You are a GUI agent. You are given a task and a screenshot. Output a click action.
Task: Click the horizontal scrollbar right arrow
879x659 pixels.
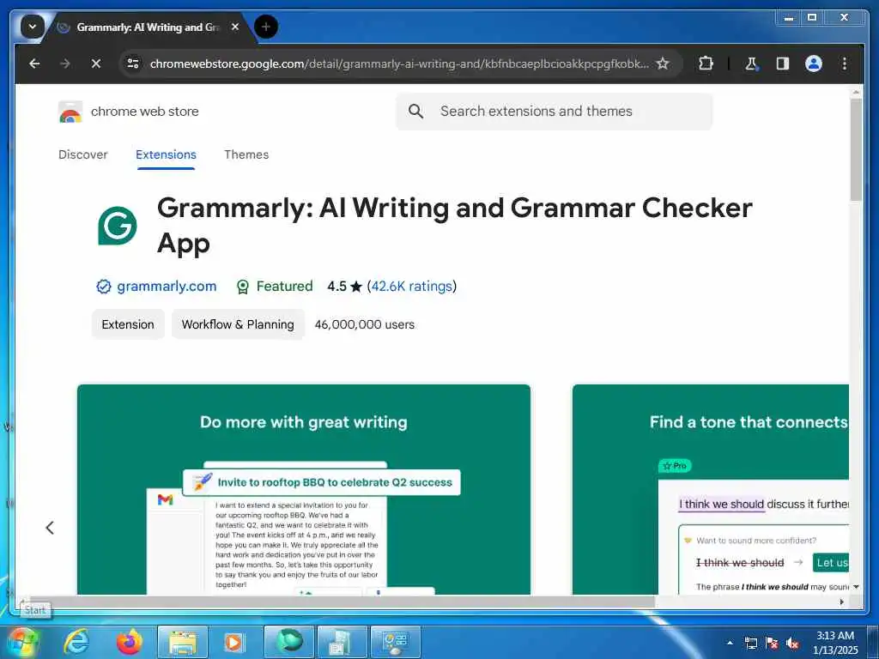point(841,602)
